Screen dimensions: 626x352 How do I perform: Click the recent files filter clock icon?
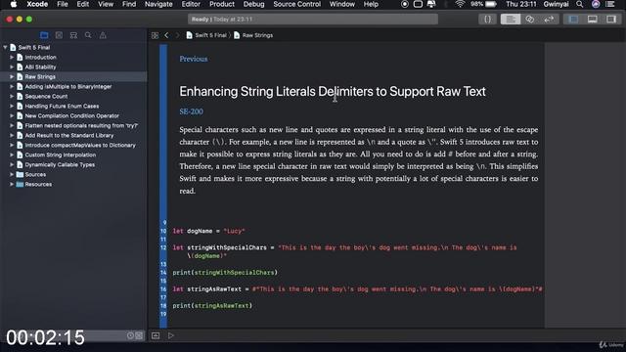click(130, 335)
